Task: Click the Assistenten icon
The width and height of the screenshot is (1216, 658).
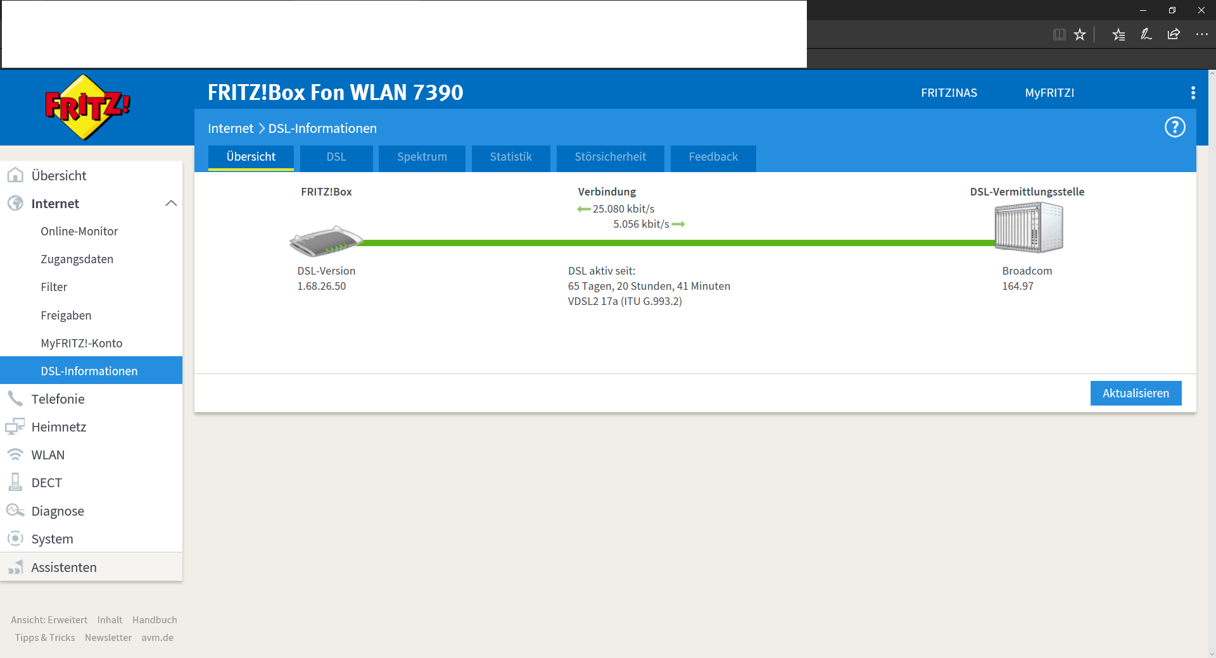Action: click(15, 567)
